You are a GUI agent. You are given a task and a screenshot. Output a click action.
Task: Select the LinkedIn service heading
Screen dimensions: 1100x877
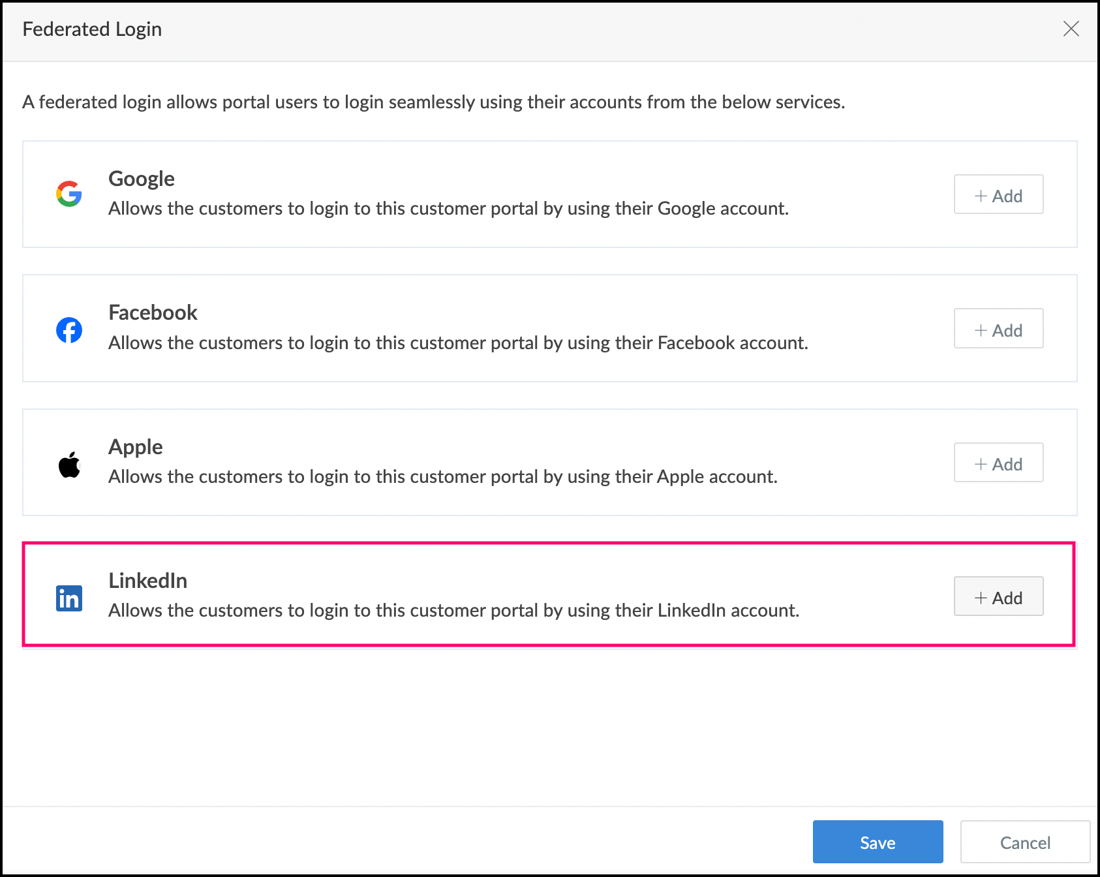(148, 581)
